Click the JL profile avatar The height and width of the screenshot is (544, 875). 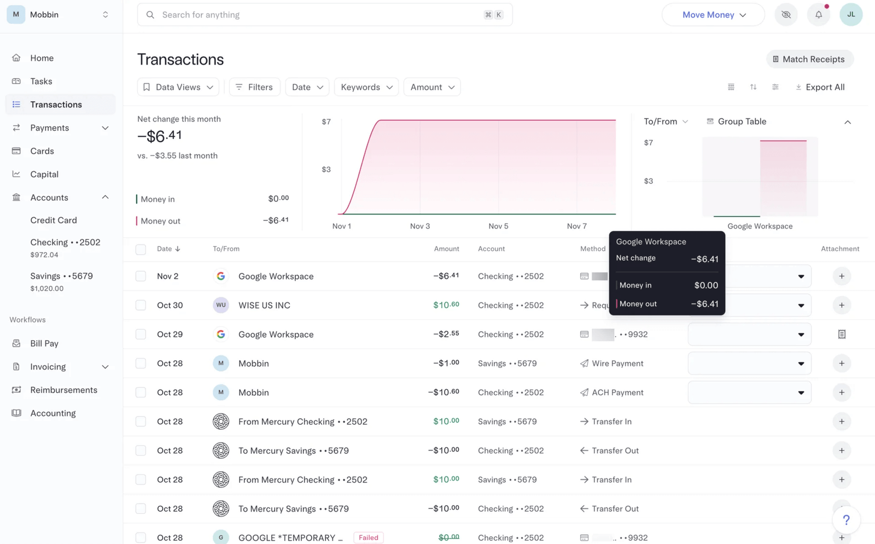pos(850,15)
